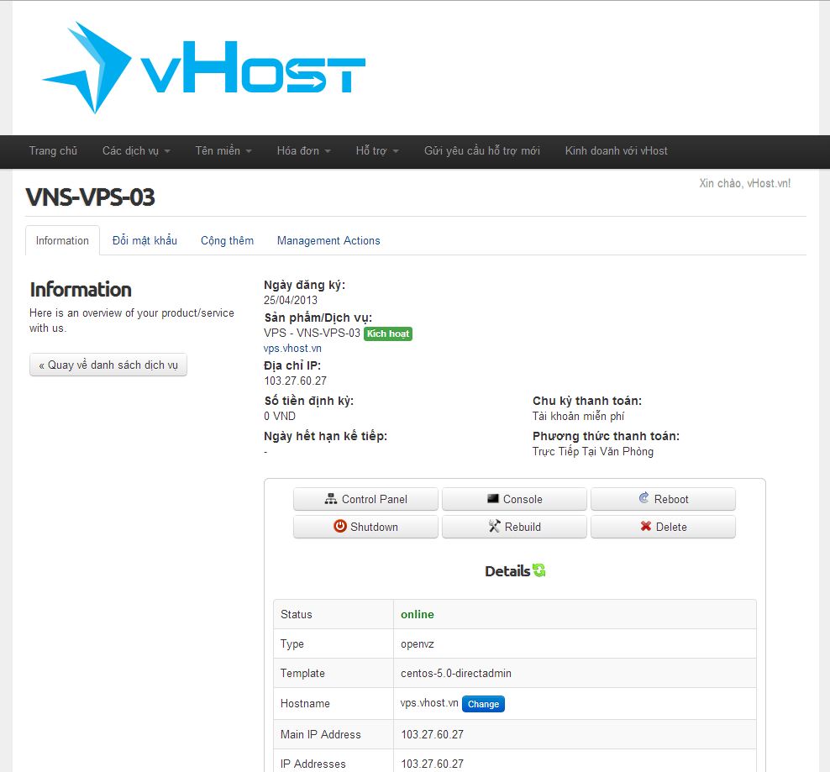Screen dimensions: 830x772
Task: Switch to the "Đổi mật khẩu" tab
Action: coord(144,240)
